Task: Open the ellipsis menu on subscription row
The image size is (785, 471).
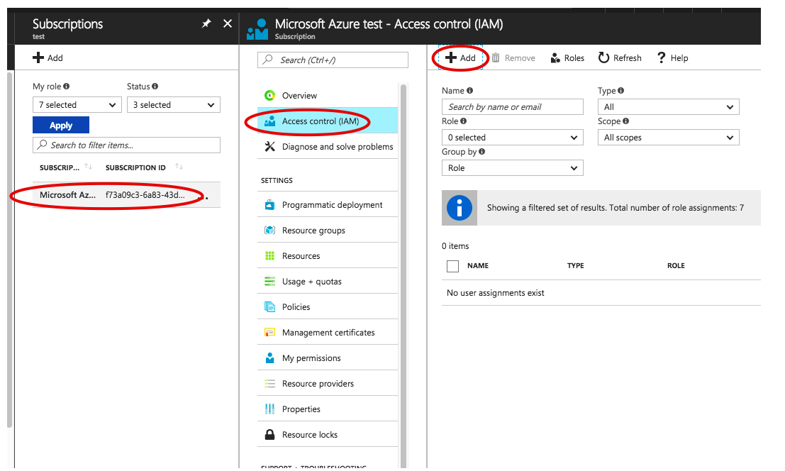Action: [x=204, y=198]
